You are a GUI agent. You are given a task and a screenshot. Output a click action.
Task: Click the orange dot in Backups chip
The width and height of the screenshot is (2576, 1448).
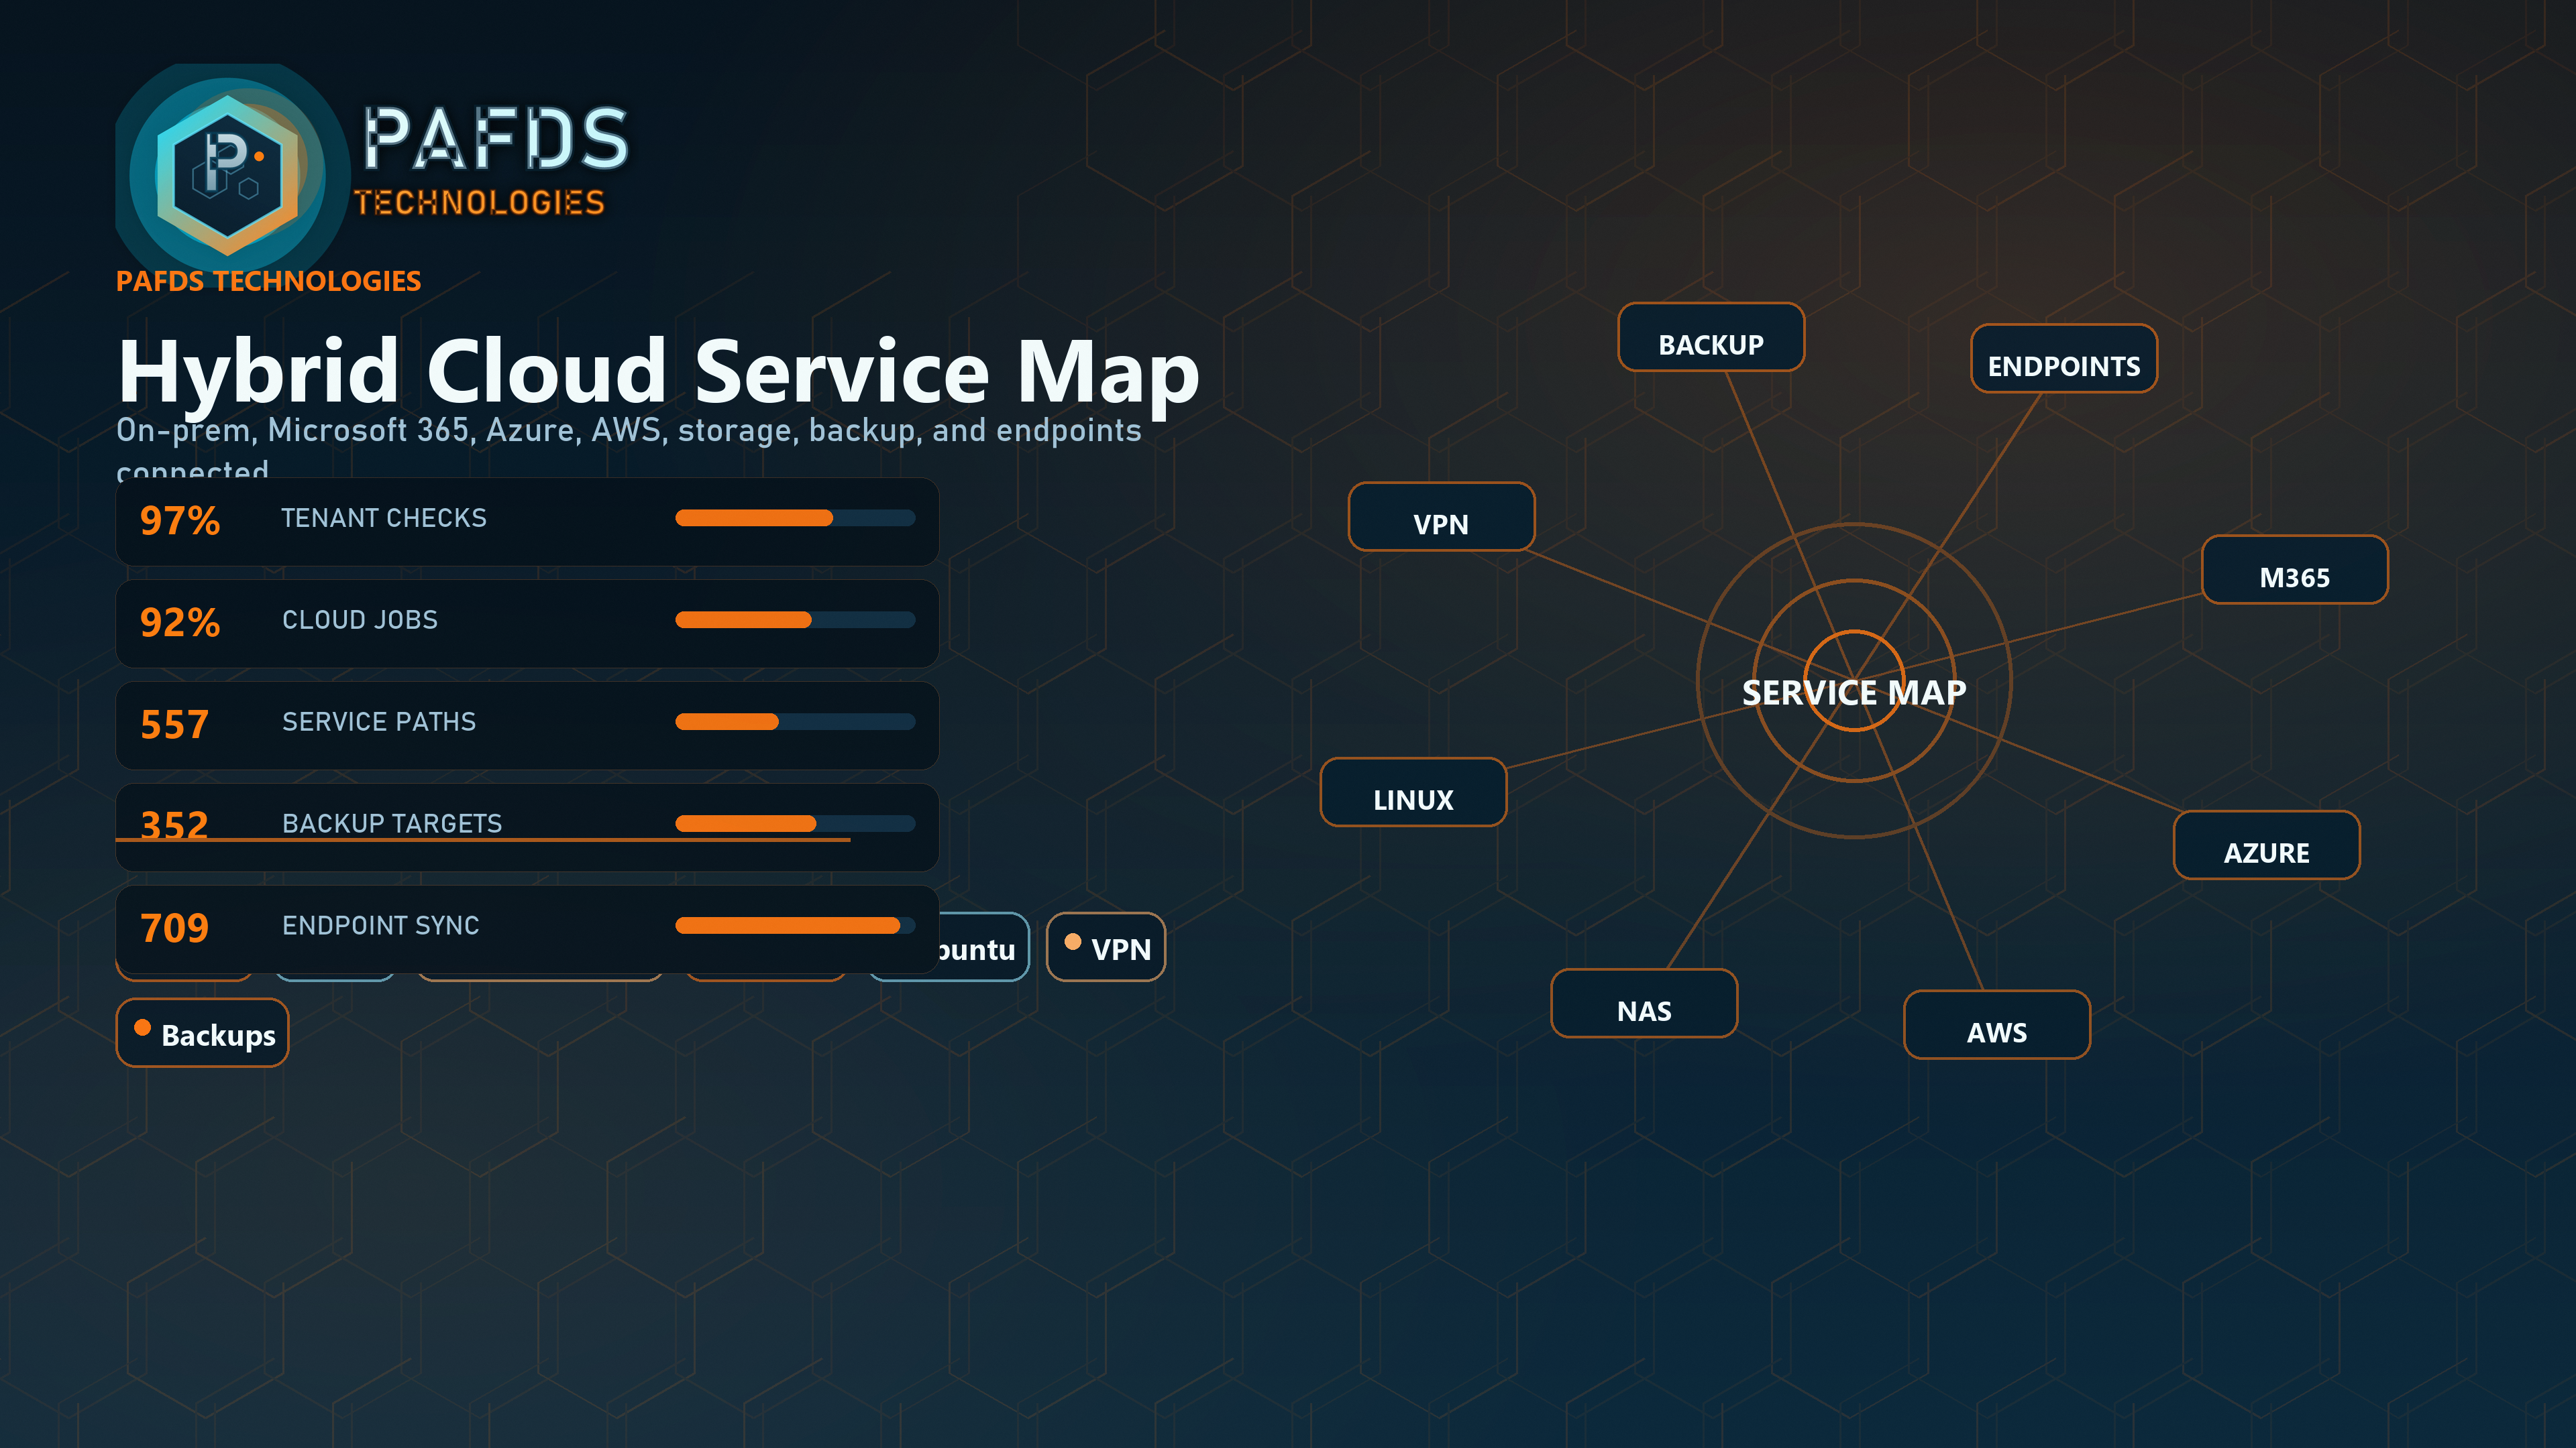[142, 1027]
